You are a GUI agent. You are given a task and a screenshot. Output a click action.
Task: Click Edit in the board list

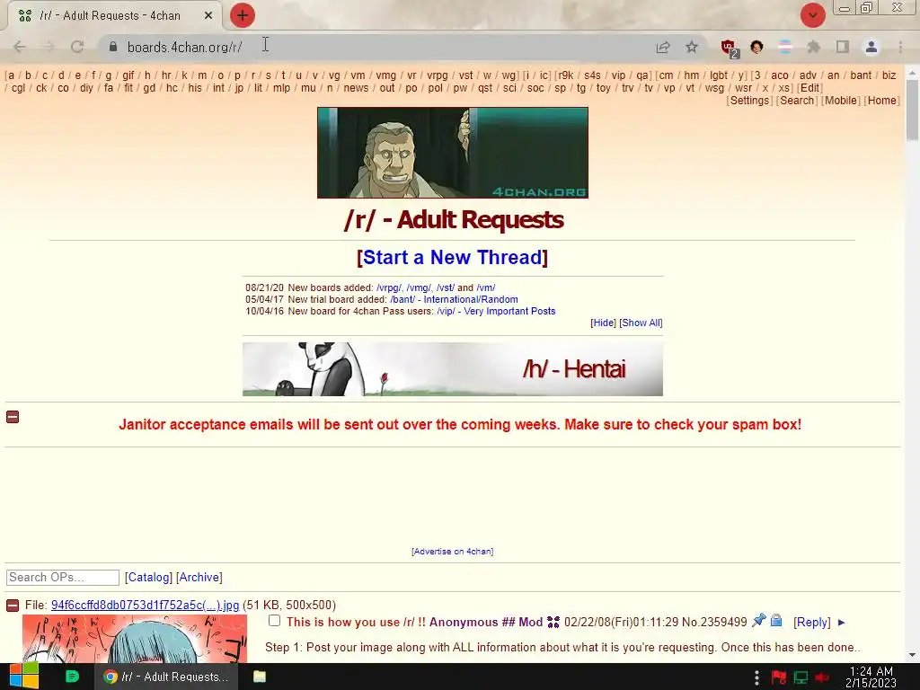click(x=809, y=88)
